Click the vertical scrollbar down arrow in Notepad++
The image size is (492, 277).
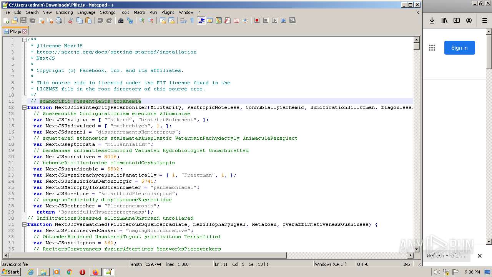coord(417,249)
